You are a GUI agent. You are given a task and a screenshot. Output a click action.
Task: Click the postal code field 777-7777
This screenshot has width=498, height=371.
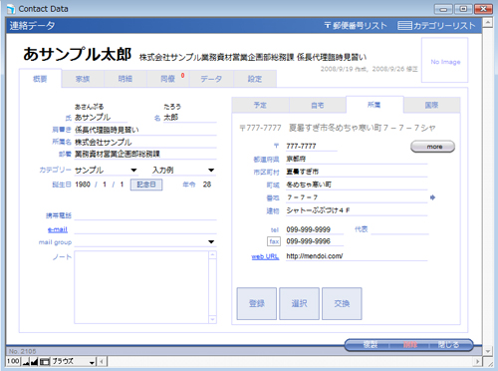pos(312,146)
